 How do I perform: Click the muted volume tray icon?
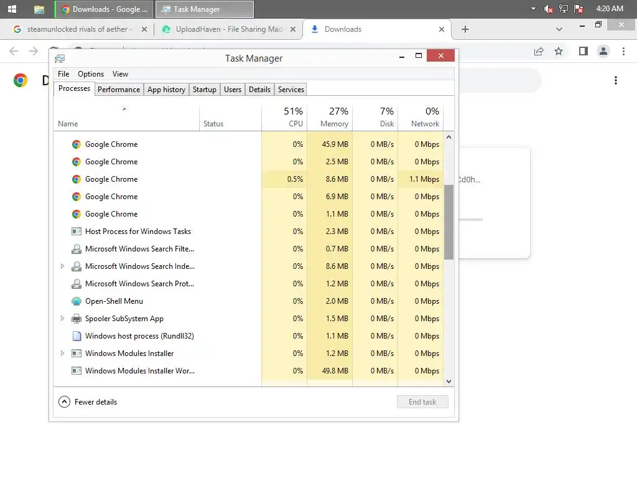pos(549,9)
